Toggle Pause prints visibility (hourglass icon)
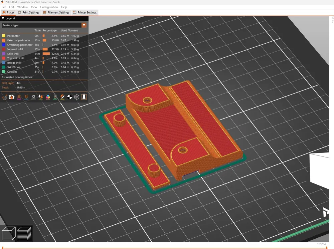 click(55, 97)
